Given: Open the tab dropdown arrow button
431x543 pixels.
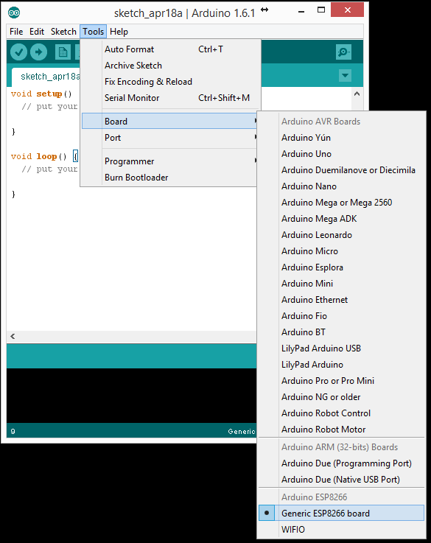Looking at the screenshot, I should click(x=345, y=75).
